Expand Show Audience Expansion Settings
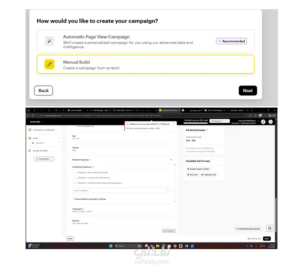This screenshot has width=303, height=265. 89,199
